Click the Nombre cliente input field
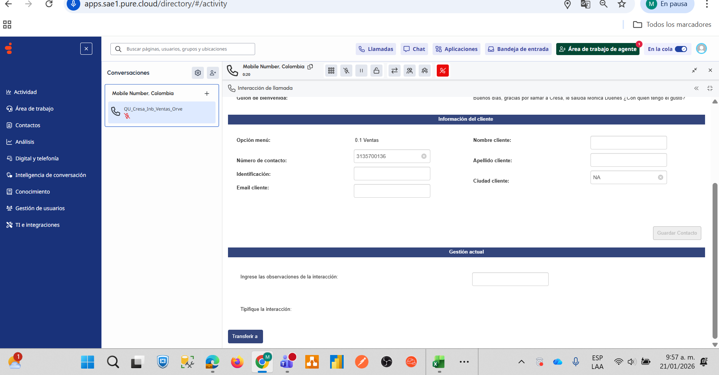The image size is (719, 375). (629, 143)
